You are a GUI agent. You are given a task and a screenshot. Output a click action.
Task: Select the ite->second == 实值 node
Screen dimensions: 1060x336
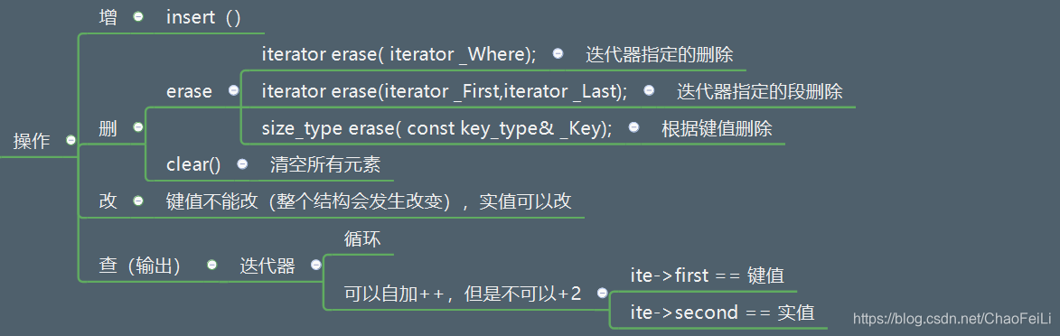722,313
